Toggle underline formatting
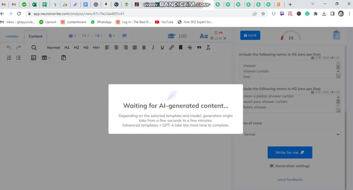353x190 pixels. click(x=162, y=48)
